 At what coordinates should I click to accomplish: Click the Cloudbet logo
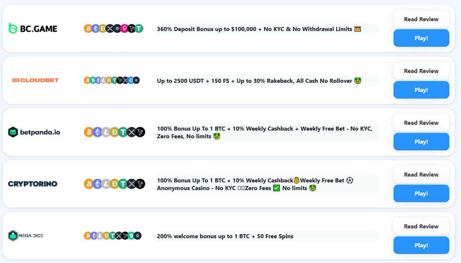35,80
